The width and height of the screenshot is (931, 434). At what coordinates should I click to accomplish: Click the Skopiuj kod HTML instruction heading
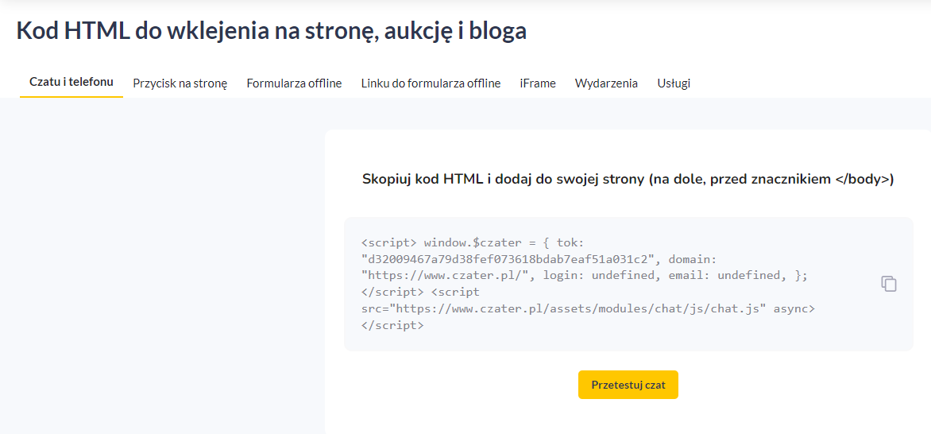pos(628,180)
